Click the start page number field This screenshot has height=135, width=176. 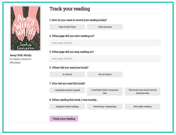tap(105, 43)
